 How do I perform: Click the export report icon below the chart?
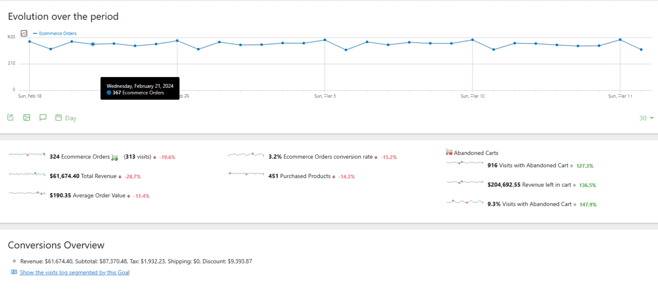tap(10, 117)
